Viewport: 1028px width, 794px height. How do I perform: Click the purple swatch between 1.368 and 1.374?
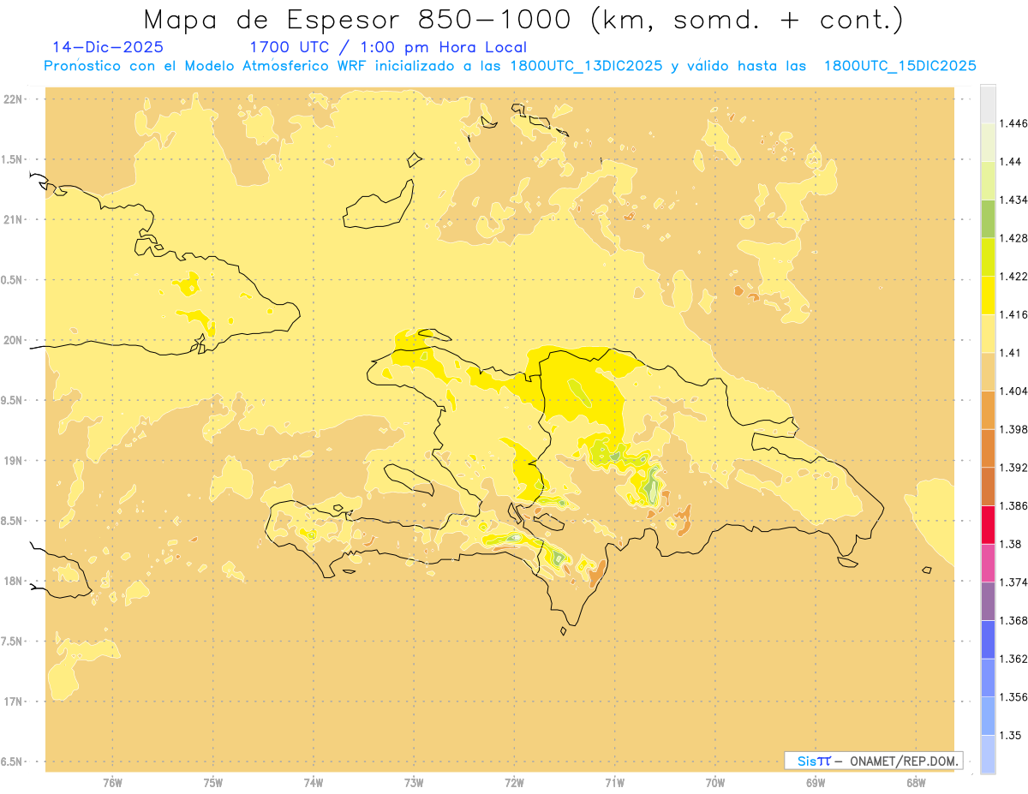[x=988, y=602]
